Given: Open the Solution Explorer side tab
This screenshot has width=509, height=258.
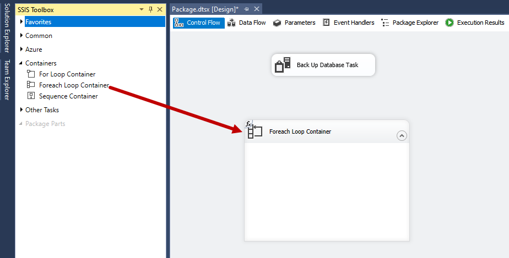Looking at the screenshot, I should (x=7, y=28).
